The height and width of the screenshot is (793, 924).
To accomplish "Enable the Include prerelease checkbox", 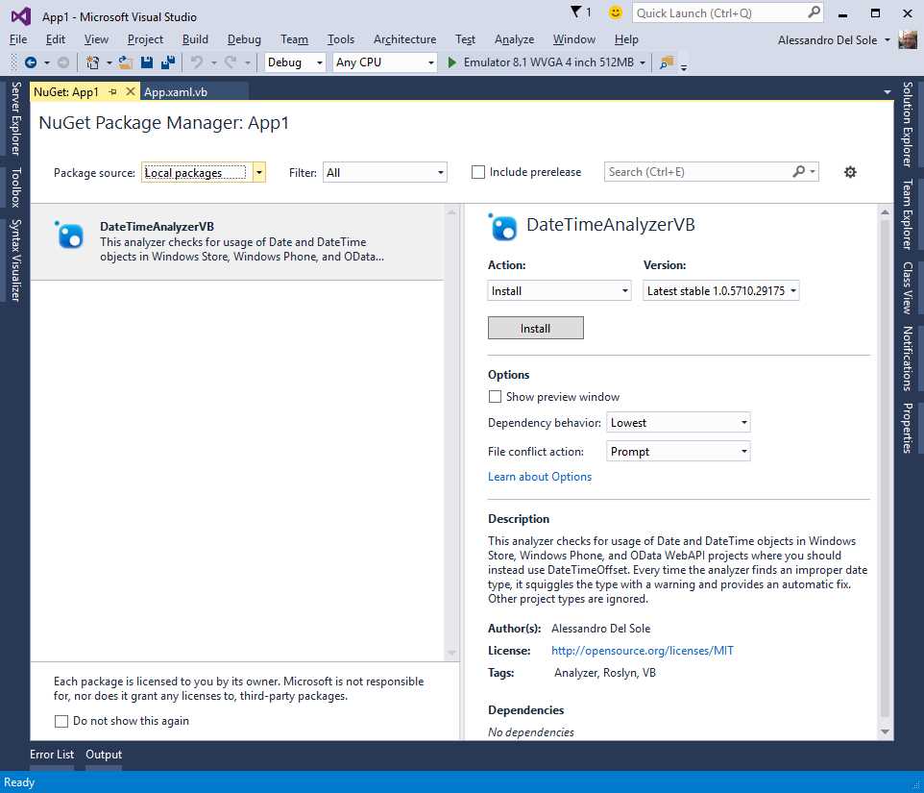I will [477, 172].
